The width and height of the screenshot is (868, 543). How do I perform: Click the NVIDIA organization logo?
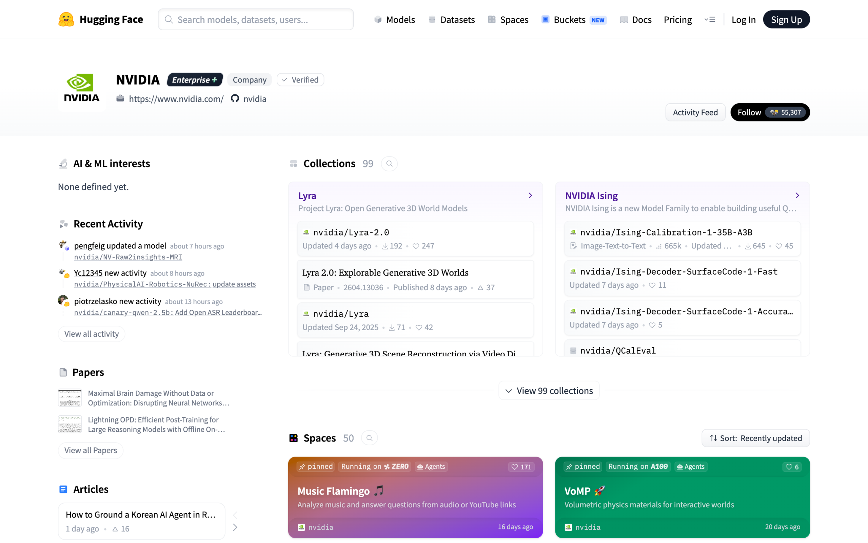click(82, 88)
